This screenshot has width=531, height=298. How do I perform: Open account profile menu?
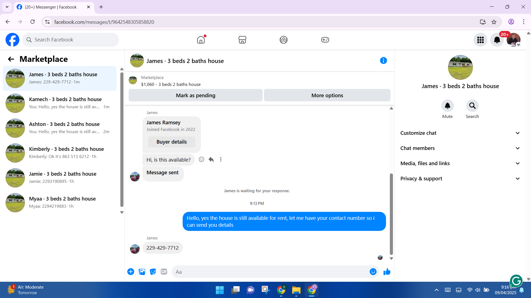514,40
